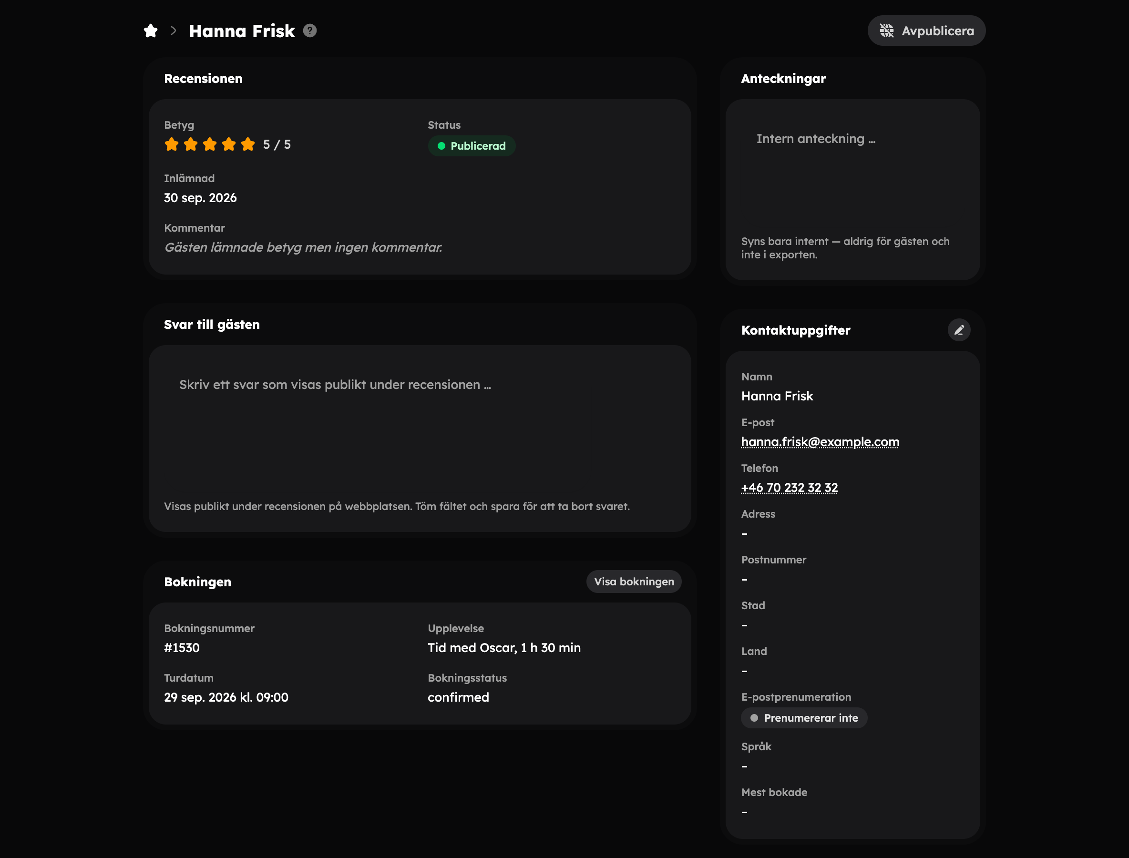Open the Visa bokningen button

(x=634, y=581)
